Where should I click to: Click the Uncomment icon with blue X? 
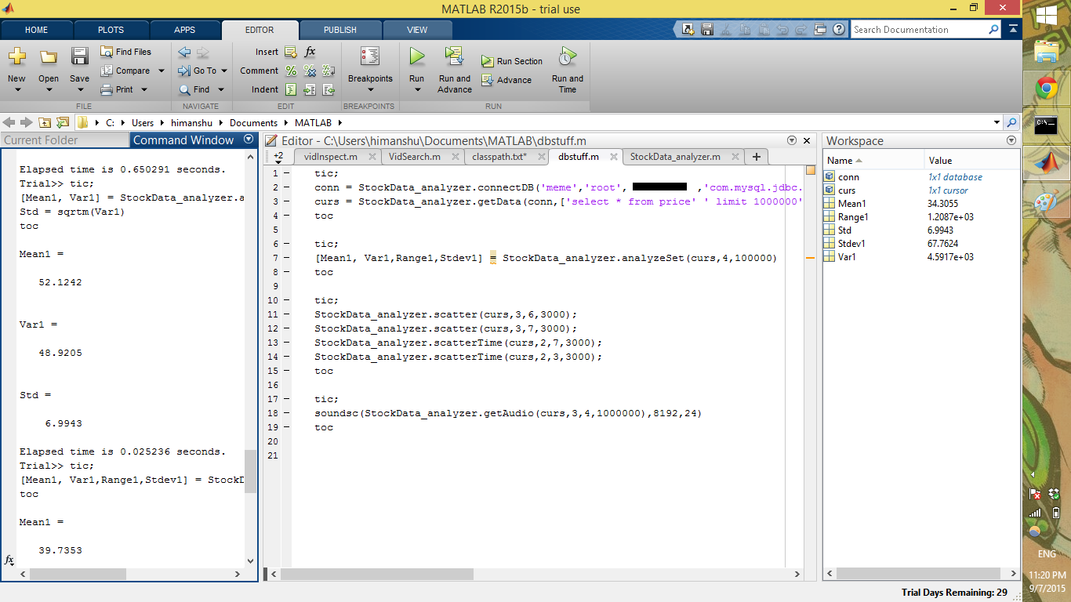[310, 71]
